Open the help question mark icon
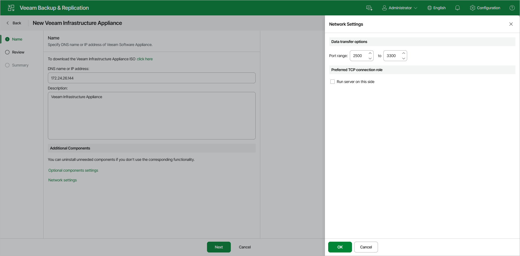Image resolution: width=520 pixels, height=256 pixels. pyautogui.click(x=512, y=8)
